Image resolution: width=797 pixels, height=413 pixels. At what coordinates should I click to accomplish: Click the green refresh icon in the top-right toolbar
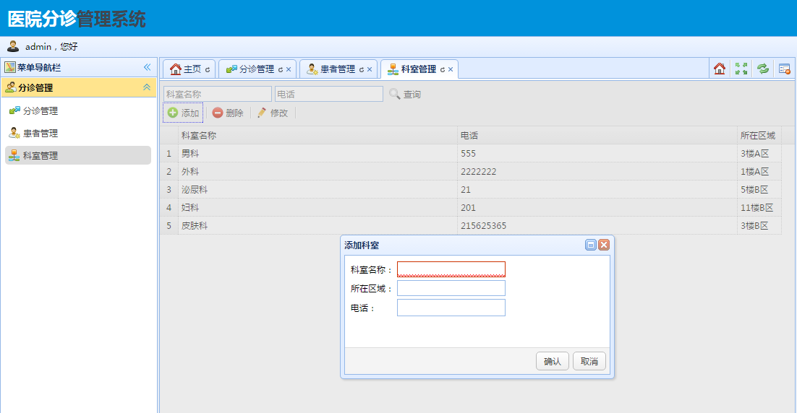tap(763, 69)
